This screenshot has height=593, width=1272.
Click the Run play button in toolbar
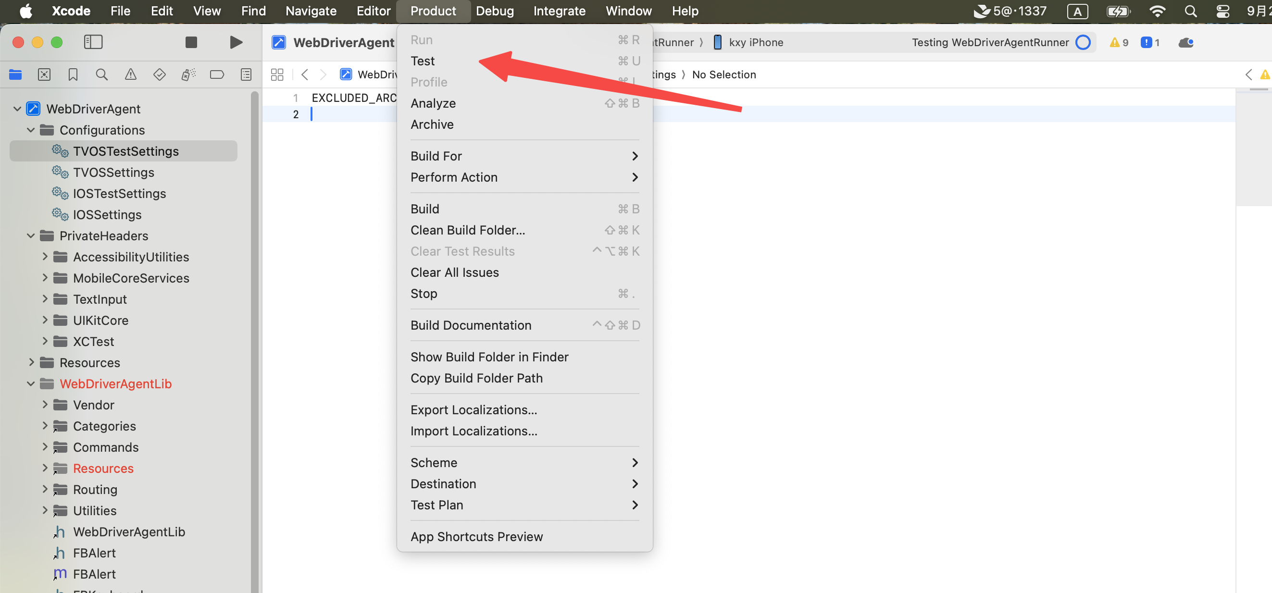tap(236, 42)
